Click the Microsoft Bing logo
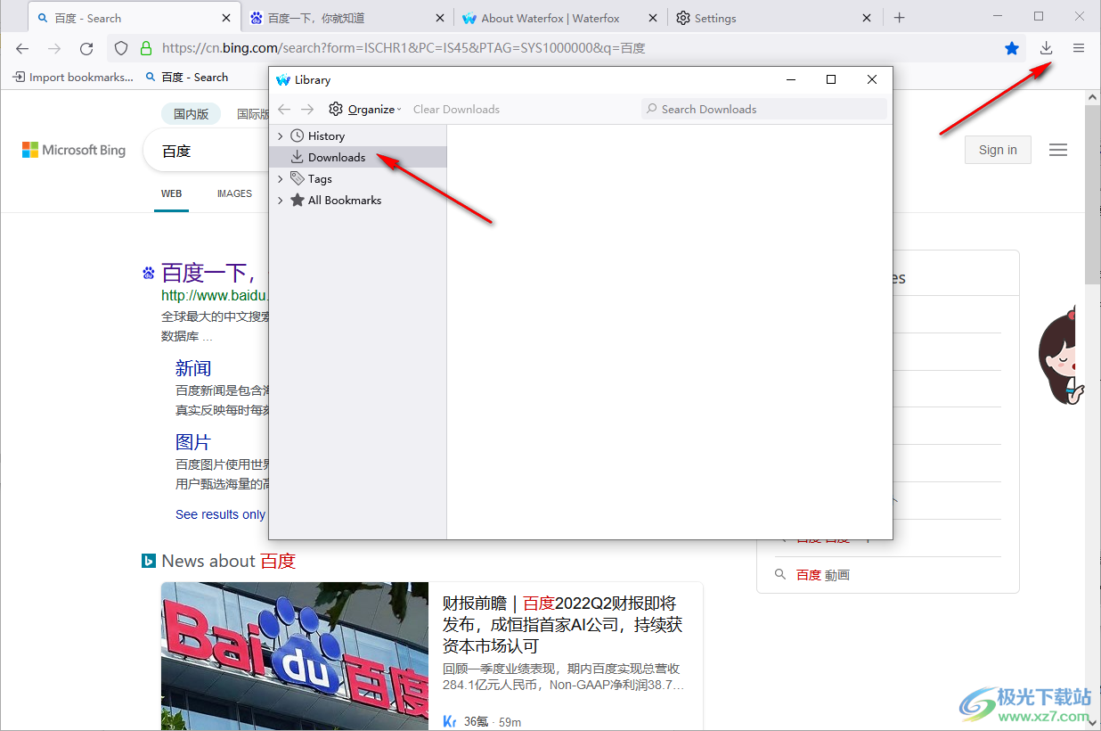1101x731 pixels. pos(74,150)
